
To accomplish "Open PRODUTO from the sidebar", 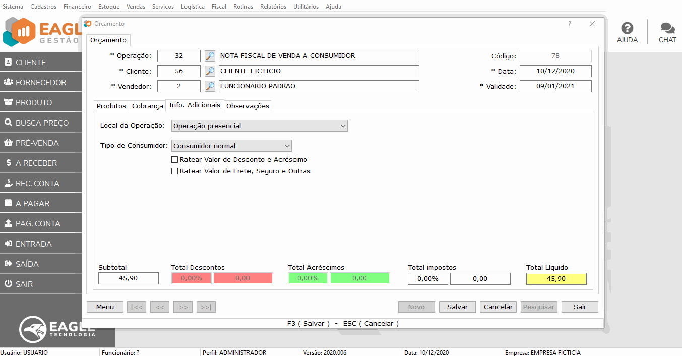I will pos(34,102).
